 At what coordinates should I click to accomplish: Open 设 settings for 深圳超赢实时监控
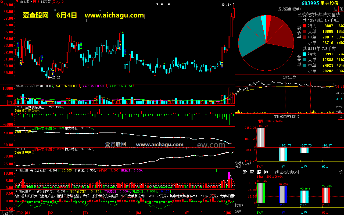coord(341,117)
